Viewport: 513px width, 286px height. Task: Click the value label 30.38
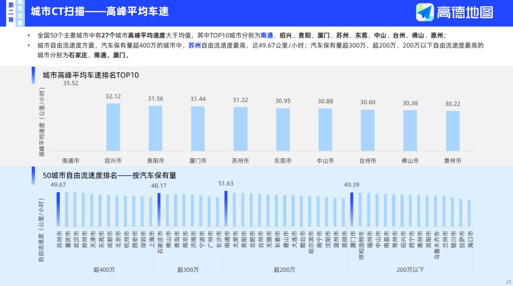(410, 104)
